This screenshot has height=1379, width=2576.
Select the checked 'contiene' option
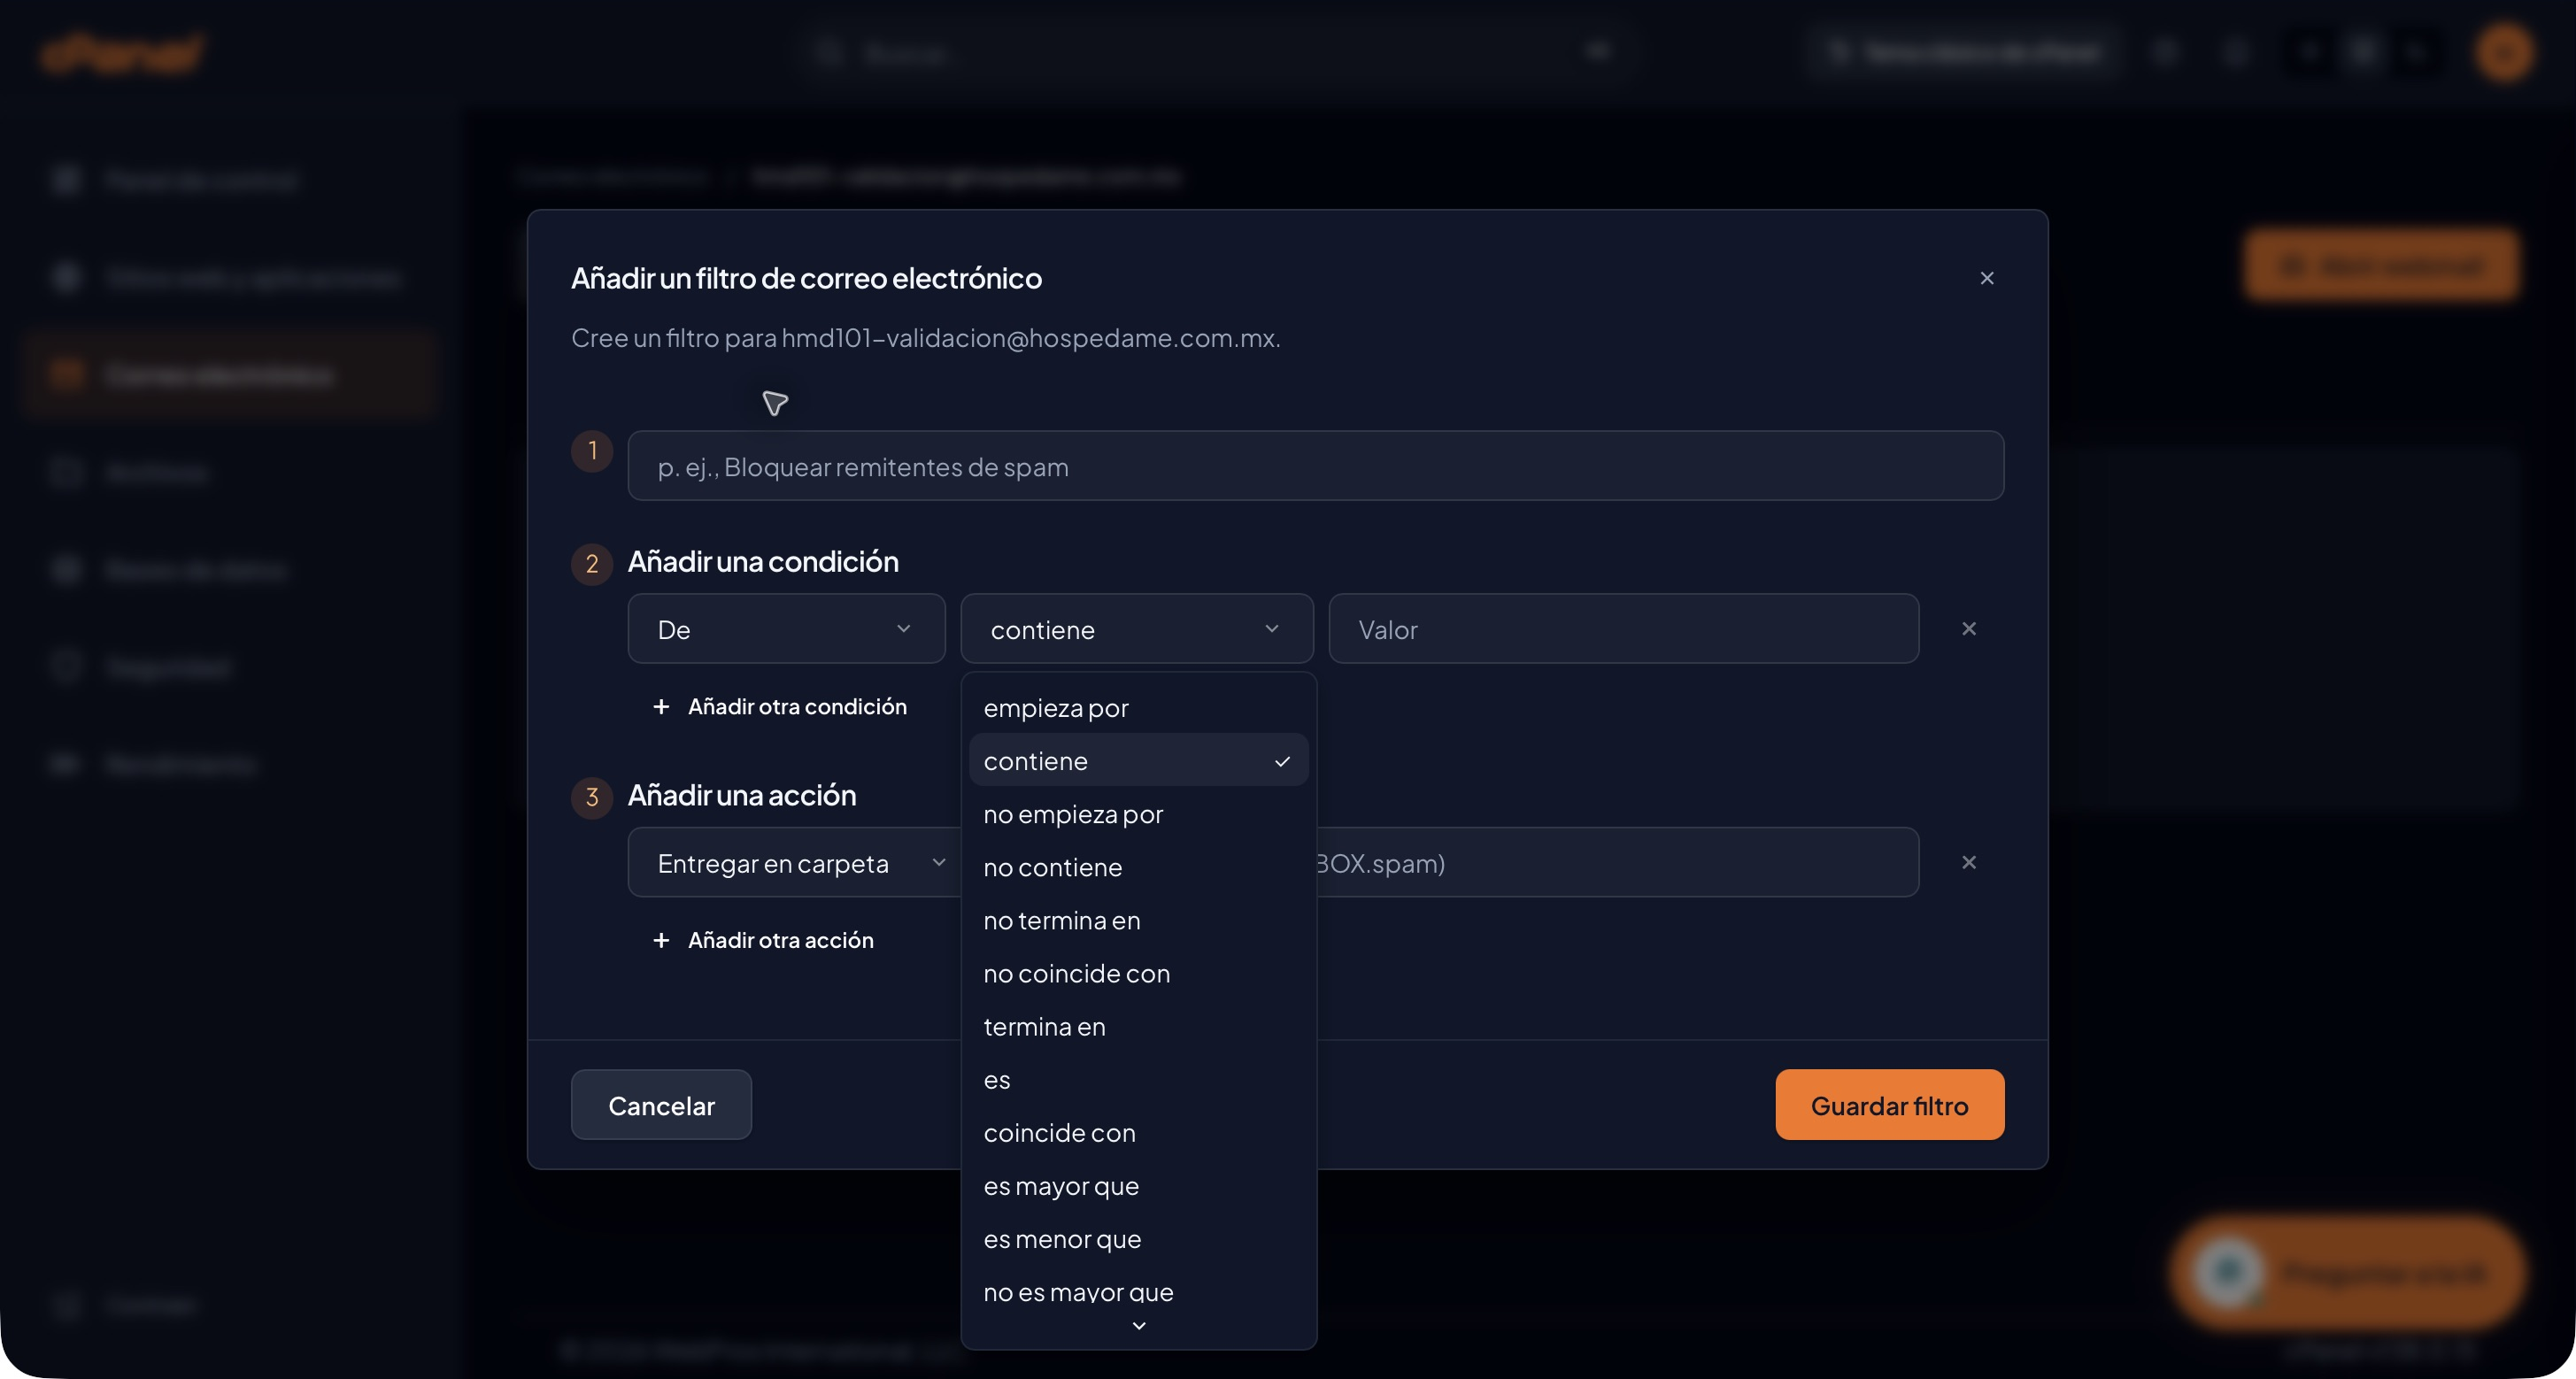tap(1138, 760)
